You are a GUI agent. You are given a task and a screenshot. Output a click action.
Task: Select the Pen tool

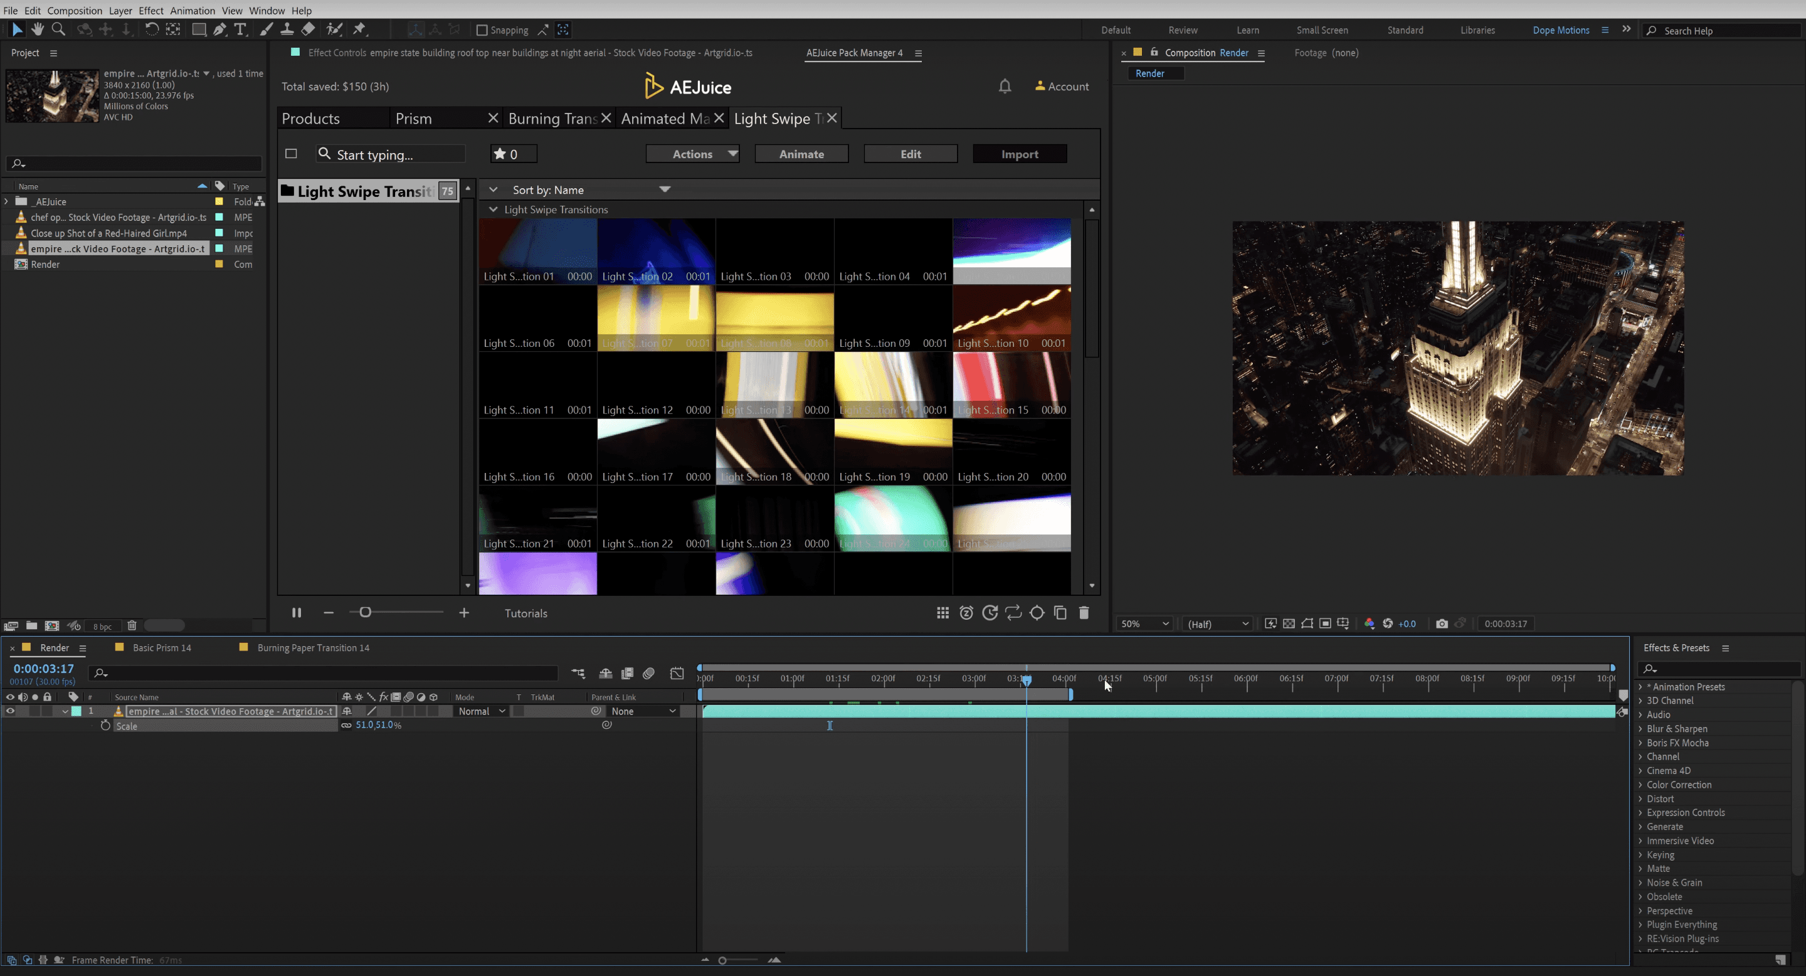[219, 29]
